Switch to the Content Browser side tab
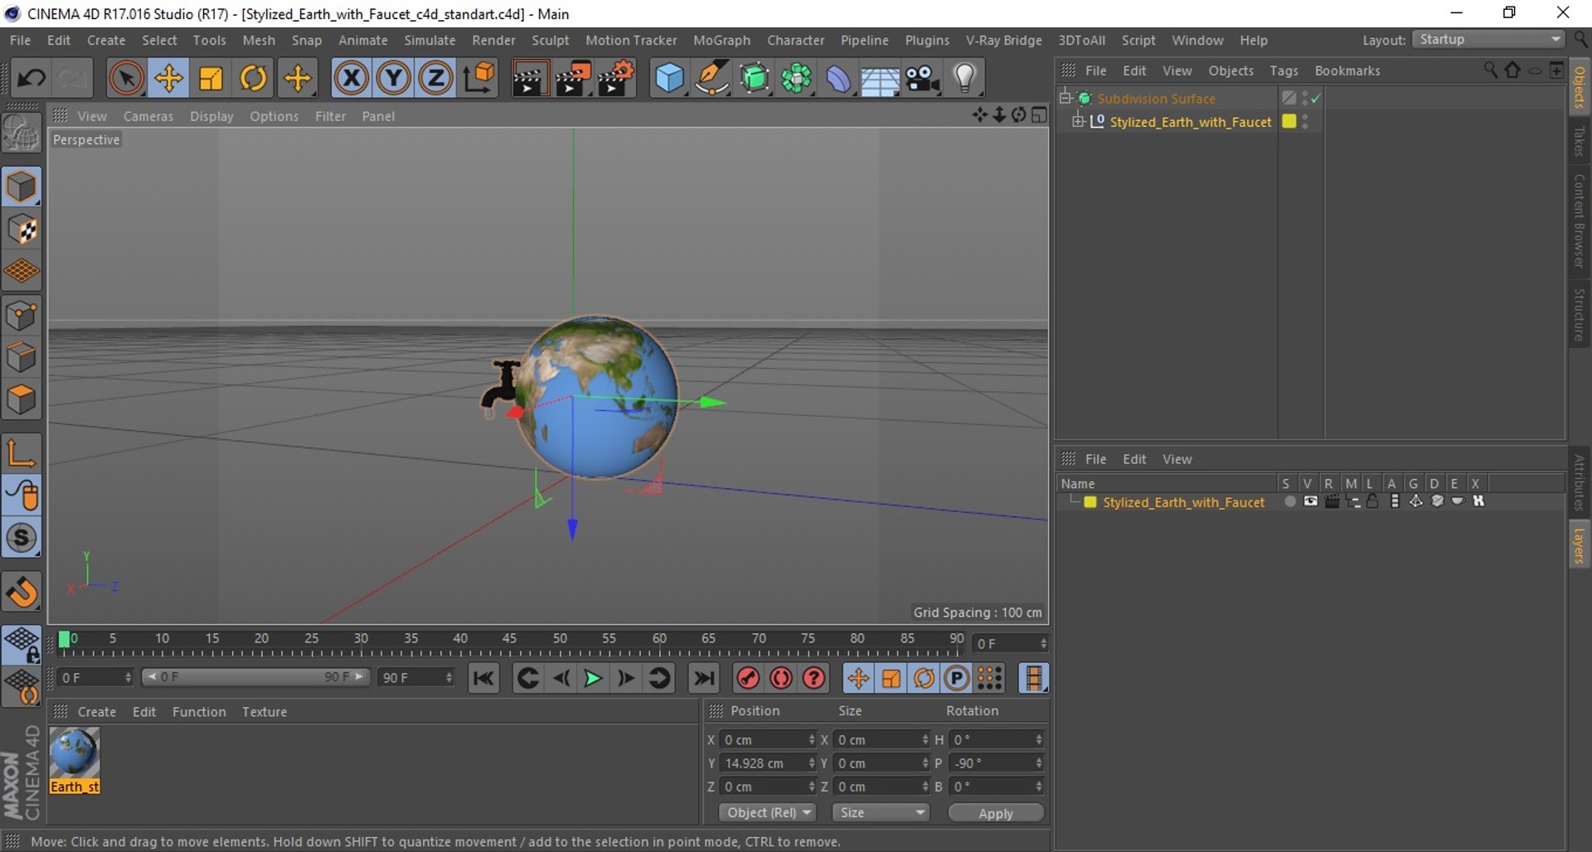The image size is (1592, 852). 1580,220
